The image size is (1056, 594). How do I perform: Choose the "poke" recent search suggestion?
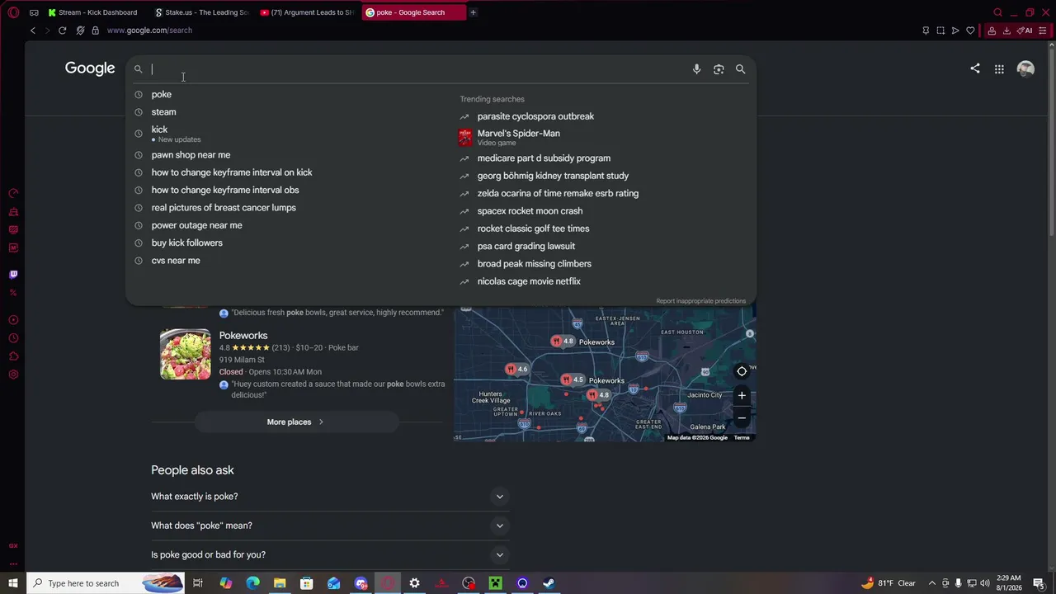pyautogui.click(x=162, y=94)
